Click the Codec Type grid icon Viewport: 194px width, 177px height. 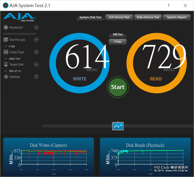[x=6, y=52]
